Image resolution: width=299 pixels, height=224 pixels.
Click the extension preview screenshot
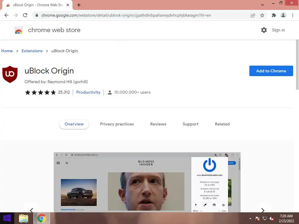coord(147,182)
